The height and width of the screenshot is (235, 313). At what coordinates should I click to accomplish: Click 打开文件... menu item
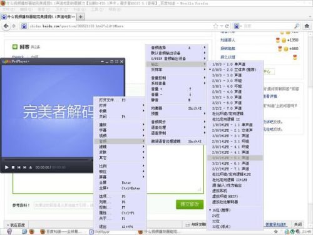point(120,100)
